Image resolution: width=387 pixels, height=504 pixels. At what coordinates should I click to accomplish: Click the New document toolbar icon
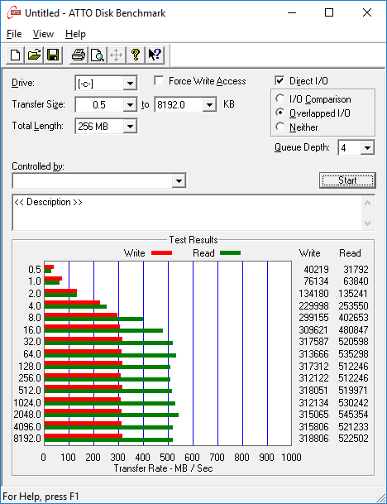pyautogui.click(x=15, y=55)
